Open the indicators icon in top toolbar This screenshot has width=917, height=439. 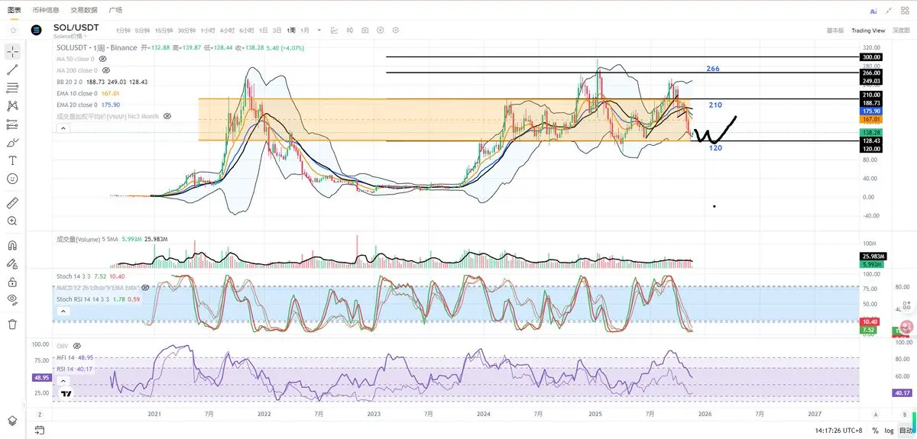[x=334, y=30]
